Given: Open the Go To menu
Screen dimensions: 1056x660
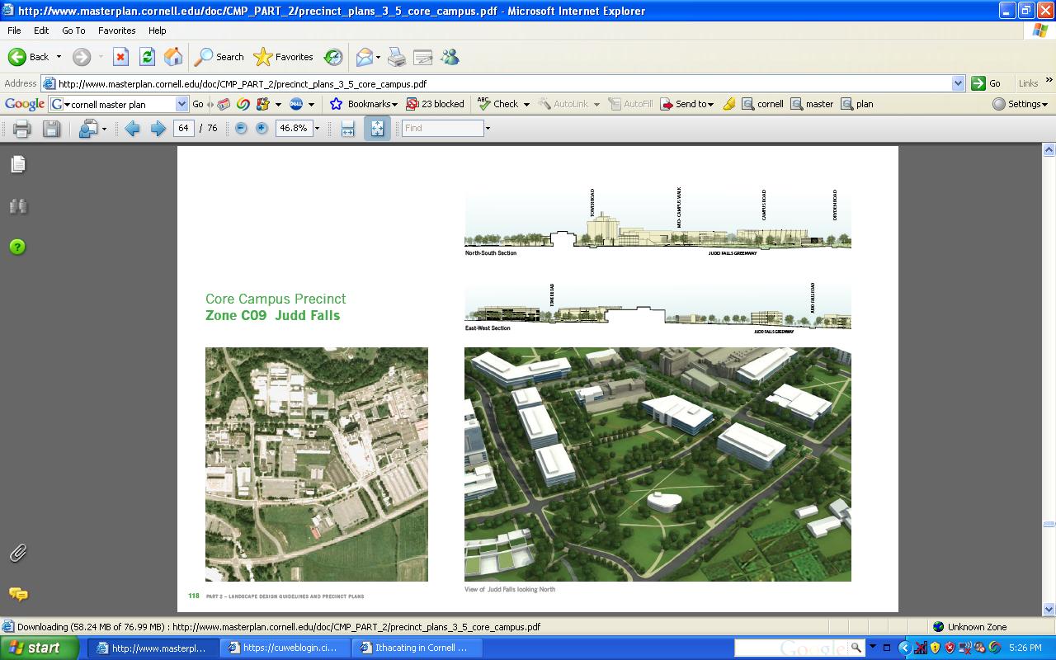Looking at the screenshot, I should click(x=73, y=31).
